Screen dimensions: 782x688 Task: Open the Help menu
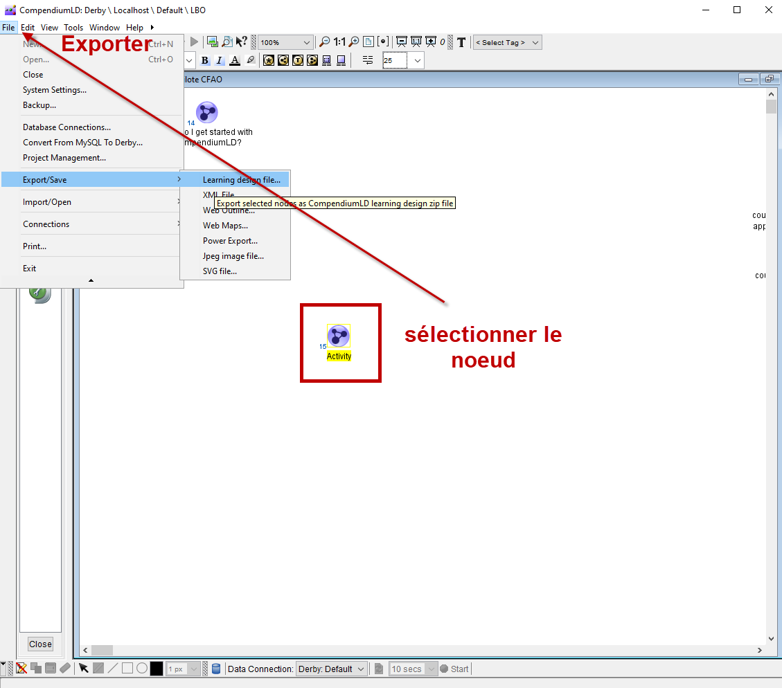tap(134, 28)
